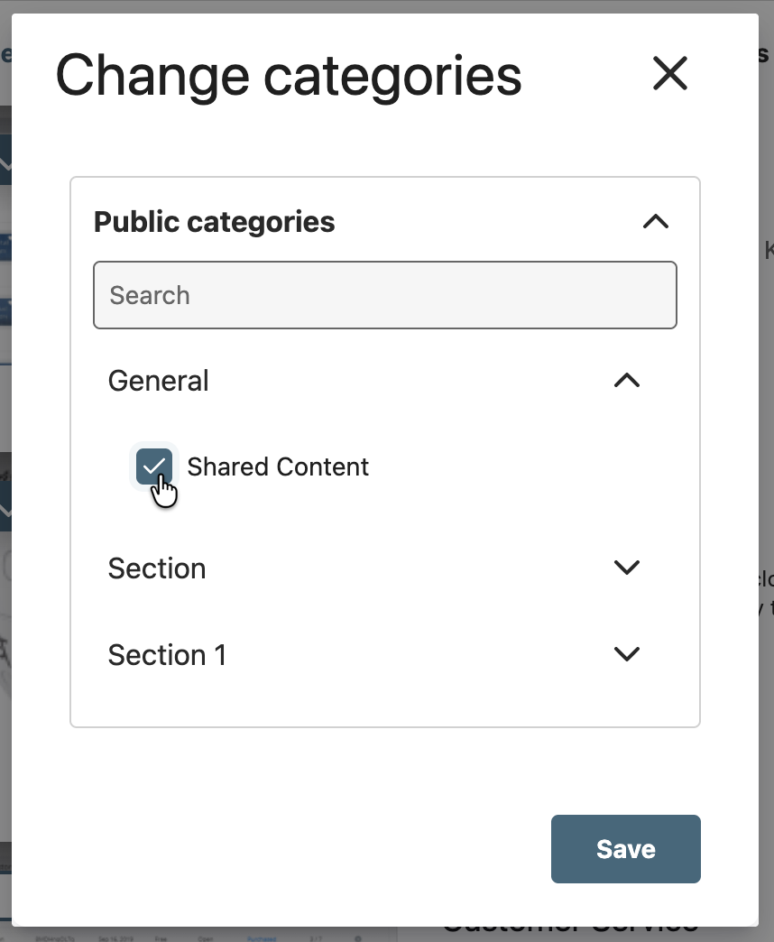Viewport: 774px width, 942px height.
Task: Click the white checkmark inside Shared Content box
Action: pos(155,466)
